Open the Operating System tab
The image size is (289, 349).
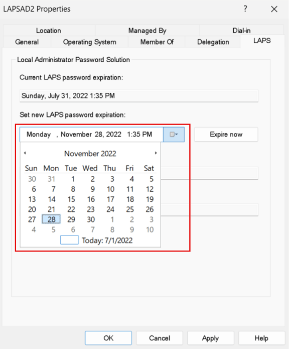pyautogui.click(x=90, y=42)
